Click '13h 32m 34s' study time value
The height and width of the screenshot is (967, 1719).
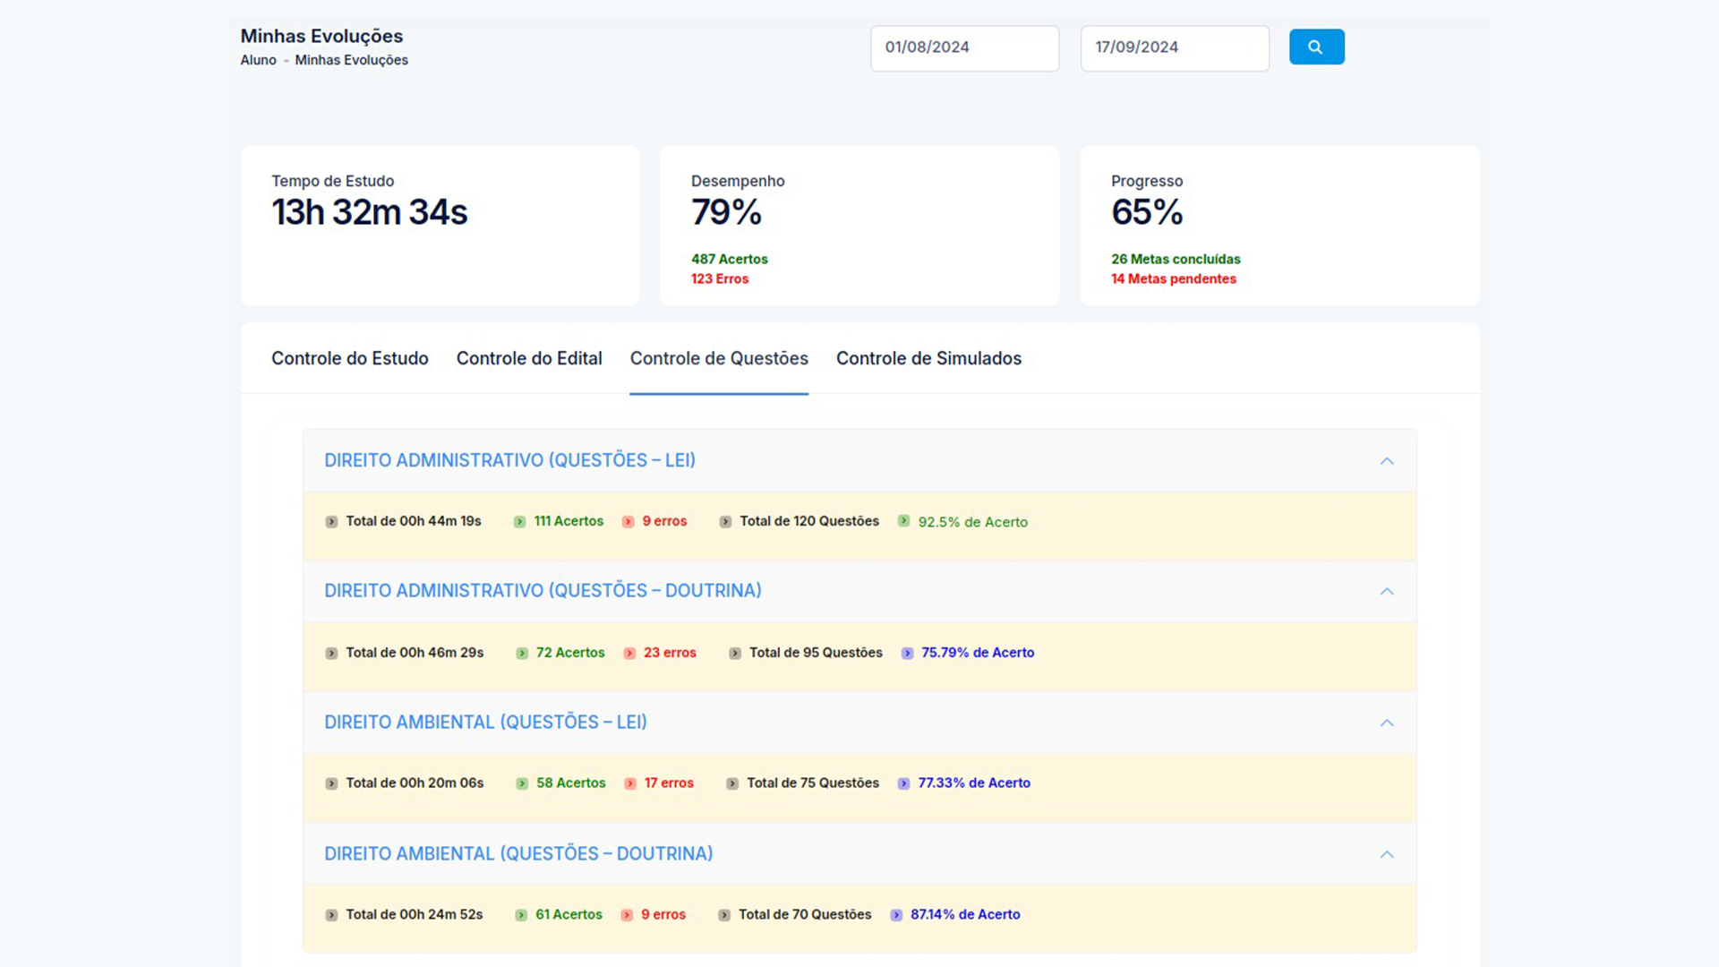click(370, 212)
